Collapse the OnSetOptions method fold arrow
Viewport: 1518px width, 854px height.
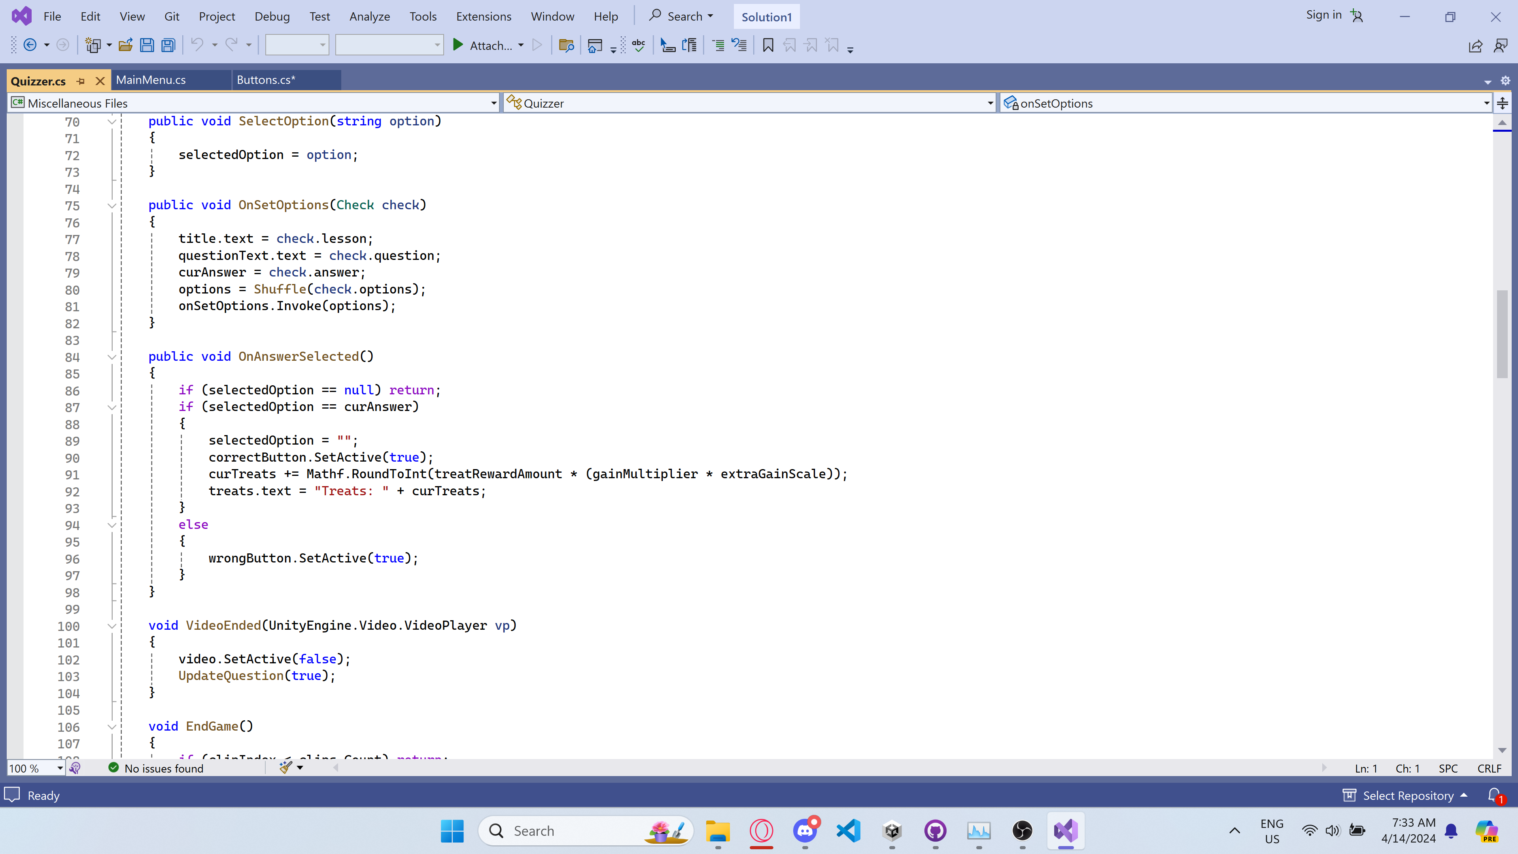[x=112, y=205]
